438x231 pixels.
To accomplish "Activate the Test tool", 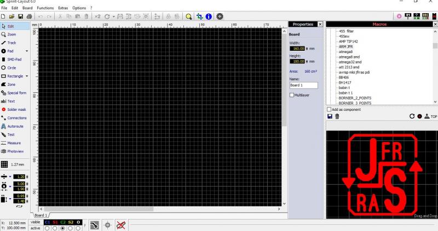I will point(15,134).
